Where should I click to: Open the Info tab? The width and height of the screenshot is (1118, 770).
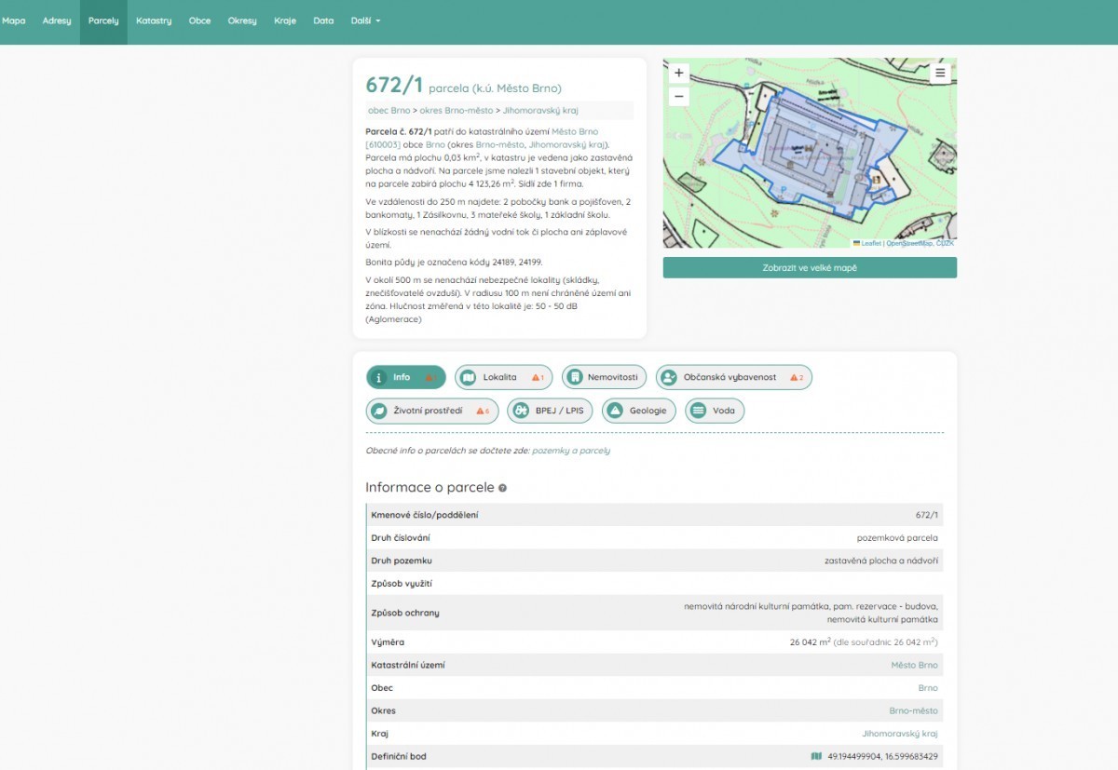406,377
